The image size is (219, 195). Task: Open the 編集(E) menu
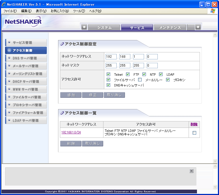26,11
